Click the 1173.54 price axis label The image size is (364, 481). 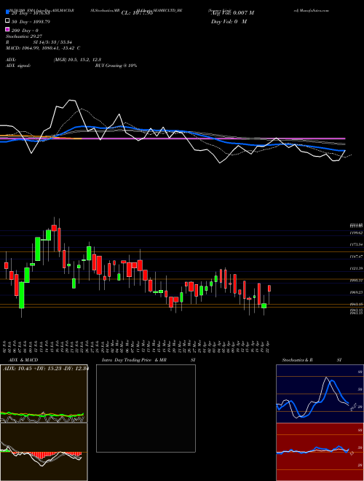pyautogui.click(x=356, y=244)
